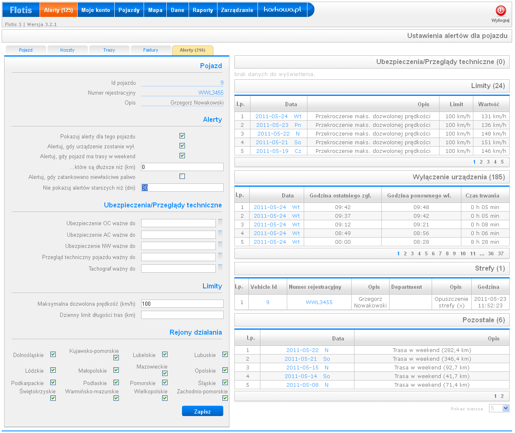Viewport: 515px width, 433px height.
Task: Uncheck the Mazowieckie region
Action: coord(165,374)
